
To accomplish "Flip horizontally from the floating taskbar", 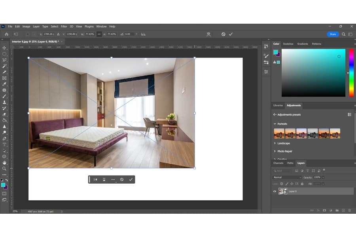I will (95, 179).
